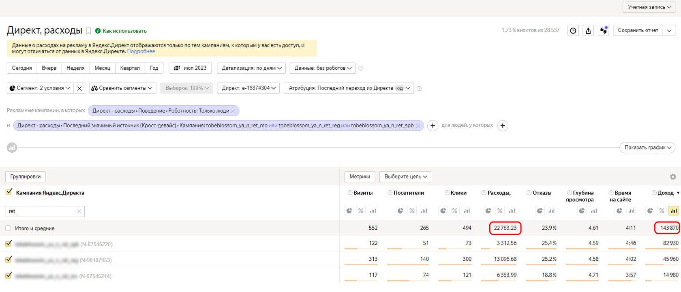The image size is (681, 292).
Task: Open the Учетная запись dropdown
Action: tap(649, 7)
